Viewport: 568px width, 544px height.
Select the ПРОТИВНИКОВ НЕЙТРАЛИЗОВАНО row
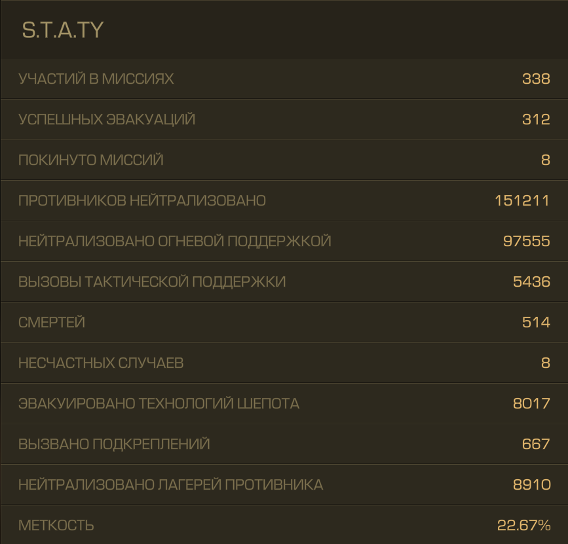coord(284,200)
